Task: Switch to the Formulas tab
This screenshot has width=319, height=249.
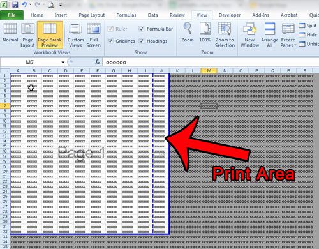Action: point(126,15)
